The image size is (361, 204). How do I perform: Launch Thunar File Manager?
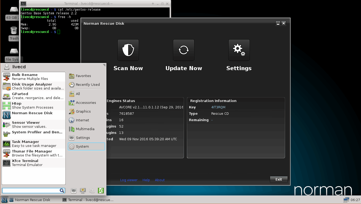pyautogui.click(x=33, y=153)
